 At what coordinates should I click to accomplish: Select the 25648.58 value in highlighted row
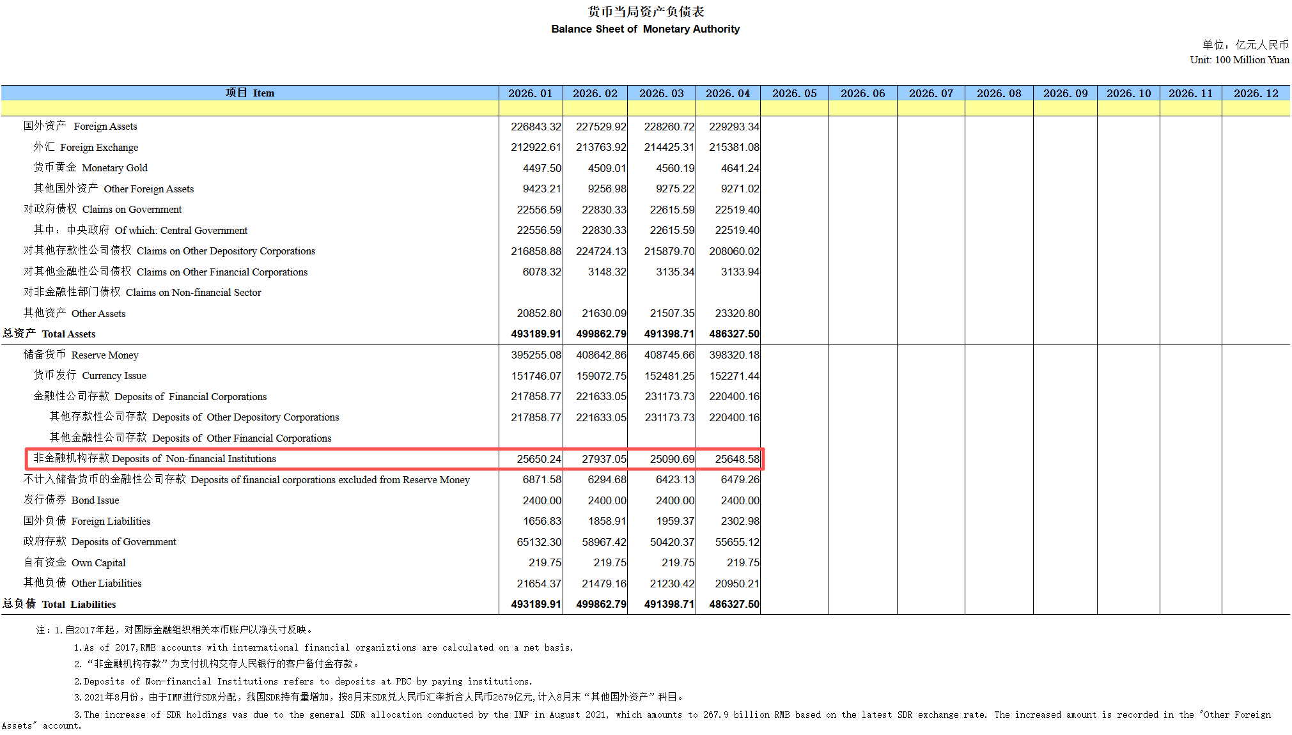[x=737, y=459]
